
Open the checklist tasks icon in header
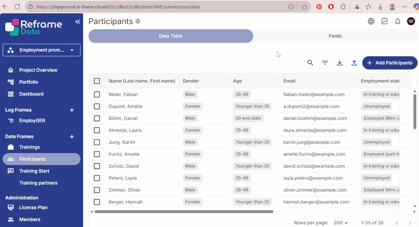tap(384, 21)
